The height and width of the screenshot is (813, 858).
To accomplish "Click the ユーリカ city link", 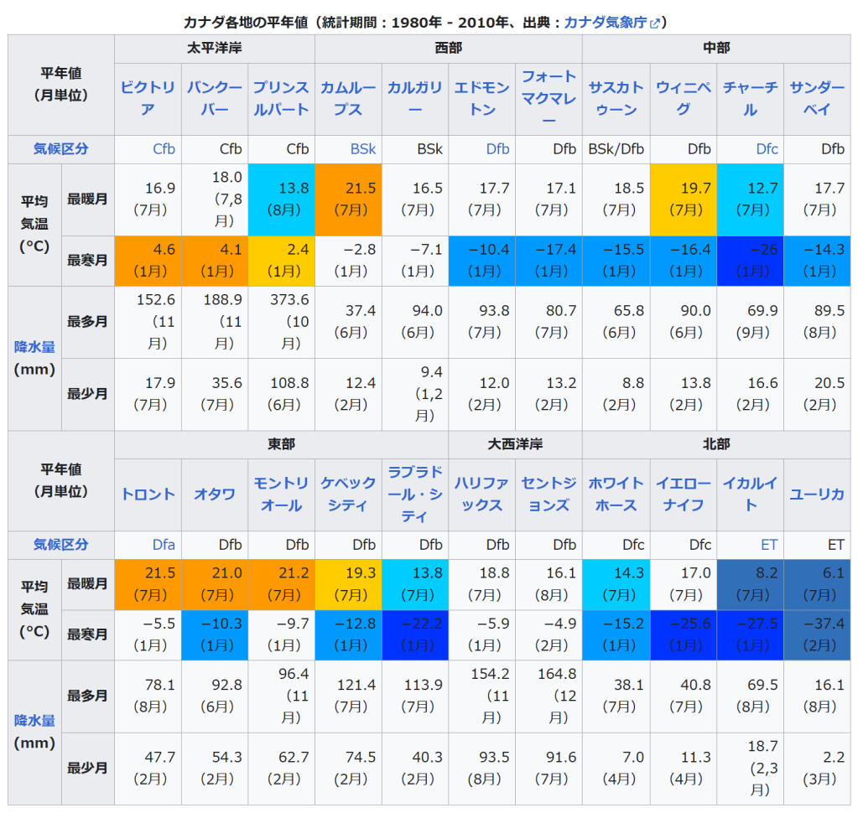I will click(816, 495).
